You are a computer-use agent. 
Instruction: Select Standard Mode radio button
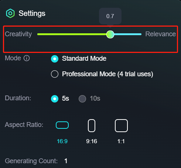point(55,59)
